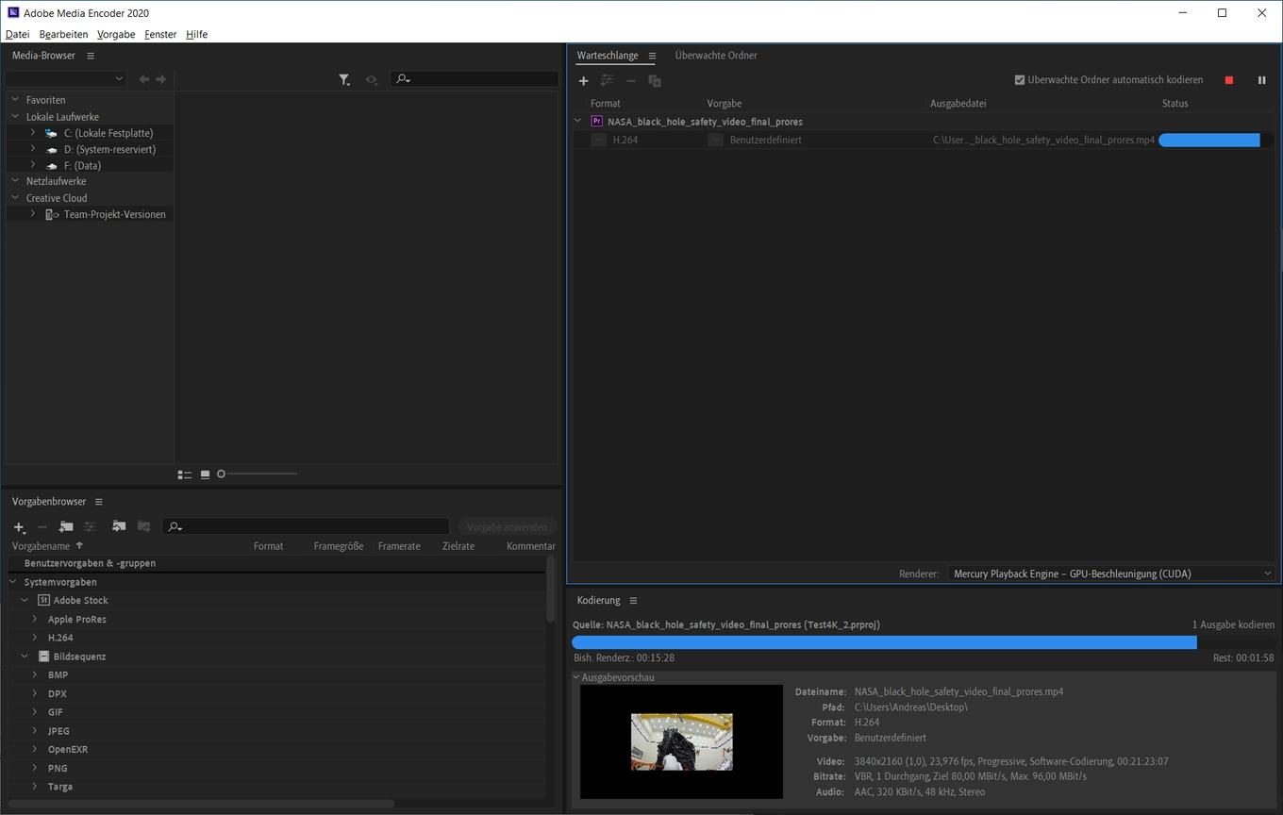Create a new preset group folder
This screenshot has width=1283, height=815.
(x=66, y=527)
